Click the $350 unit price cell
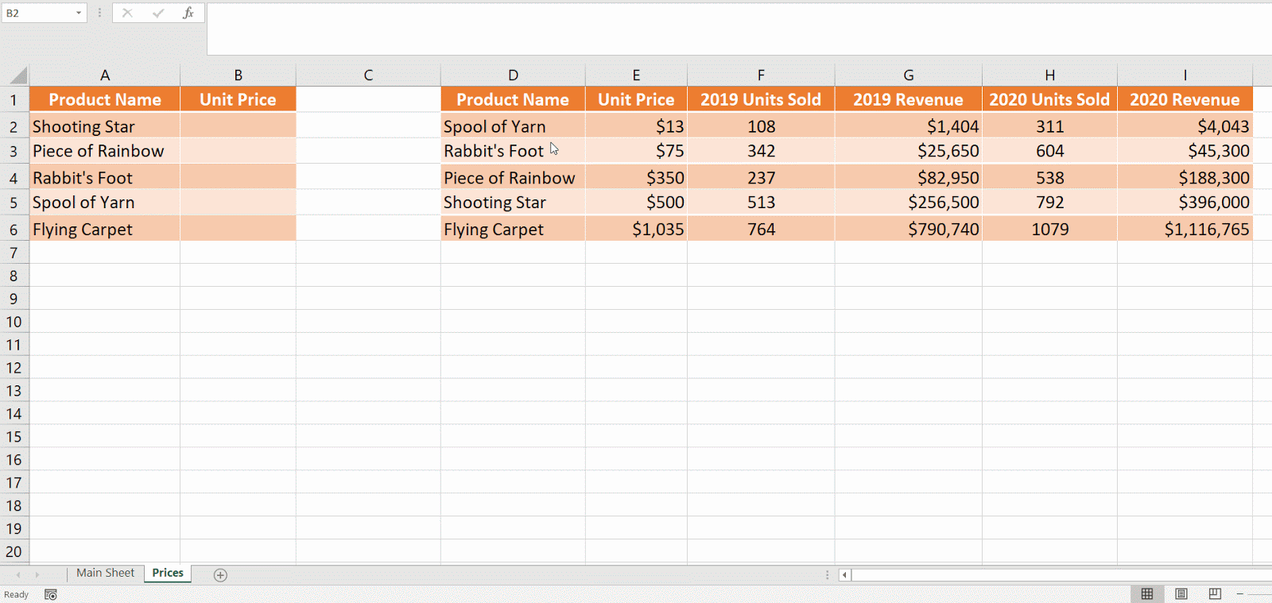This screenshot has height=603, width=1272. point(636,177)
